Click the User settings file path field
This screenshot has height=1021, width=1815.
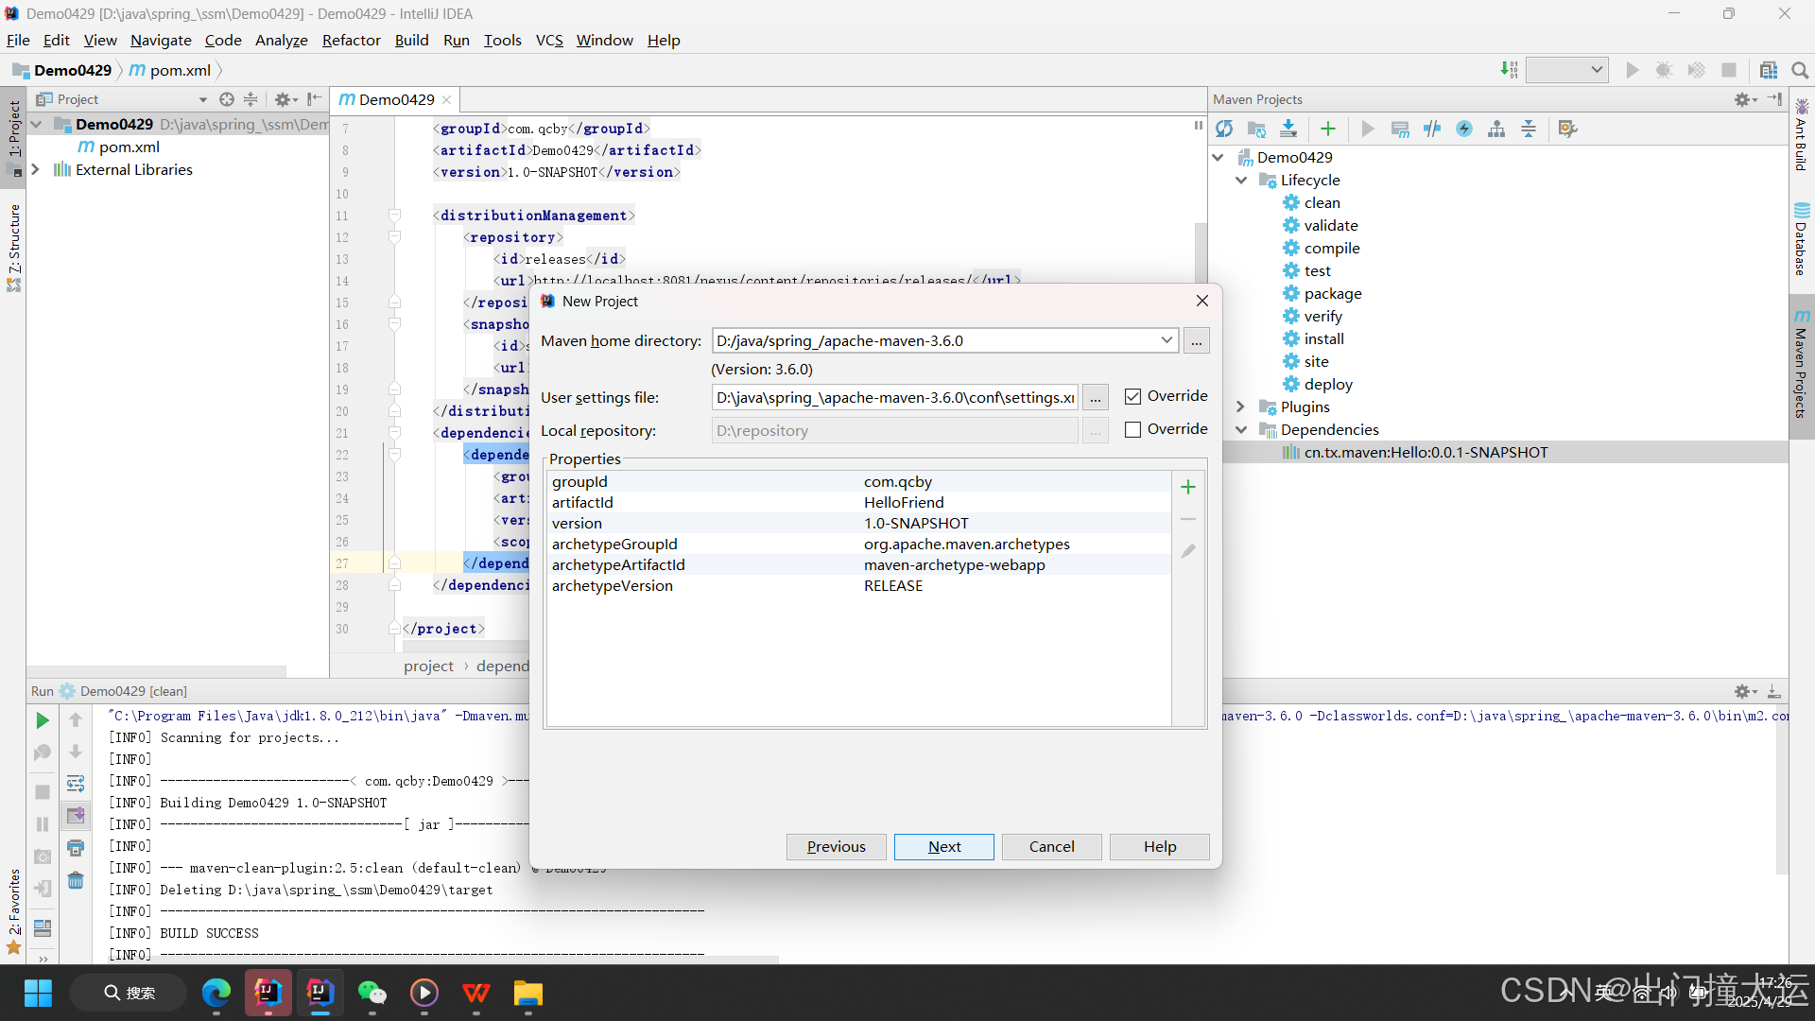(x=894, y=397)
